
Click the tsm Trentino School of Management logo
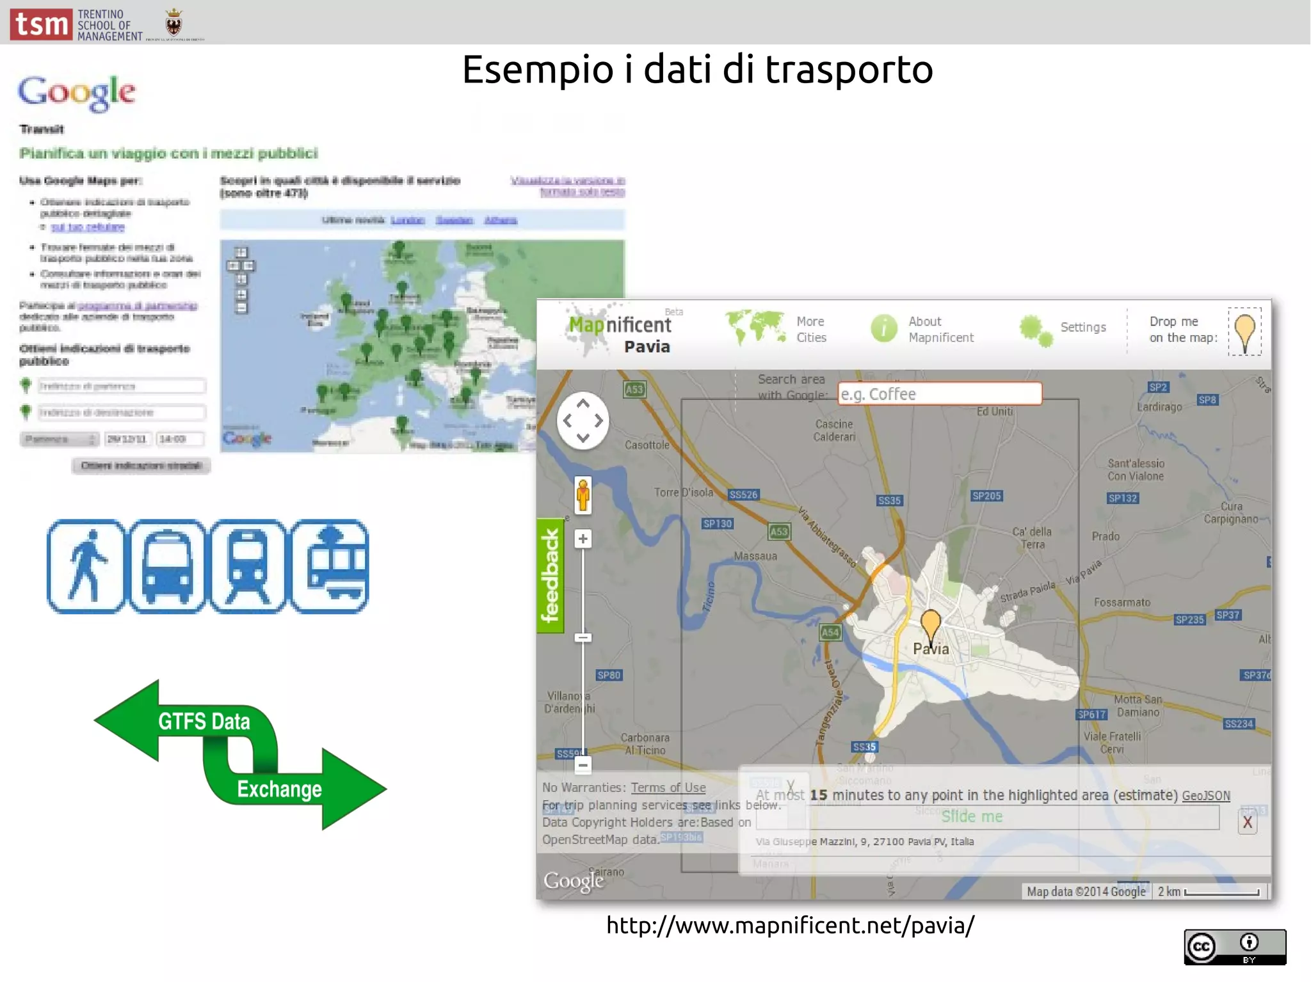pos(77,24)
